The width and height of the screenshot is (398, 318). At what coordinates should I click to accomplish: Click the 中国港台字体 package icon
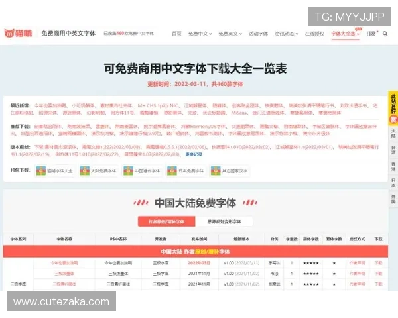tap(128, 171)
